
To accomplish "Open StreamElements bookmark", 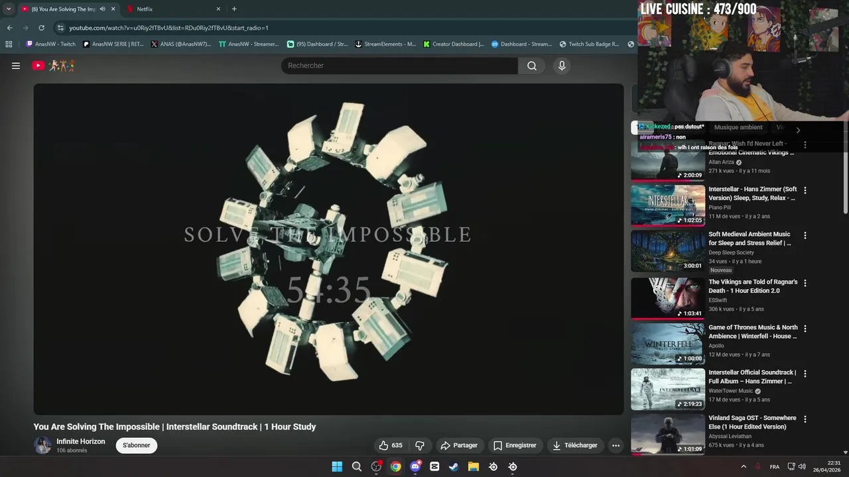I will (x=385, y=44).
